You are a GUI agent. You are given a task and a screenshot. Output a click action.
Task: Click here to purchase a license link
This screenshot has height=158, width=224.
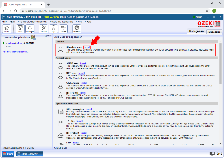pos(80,17)
